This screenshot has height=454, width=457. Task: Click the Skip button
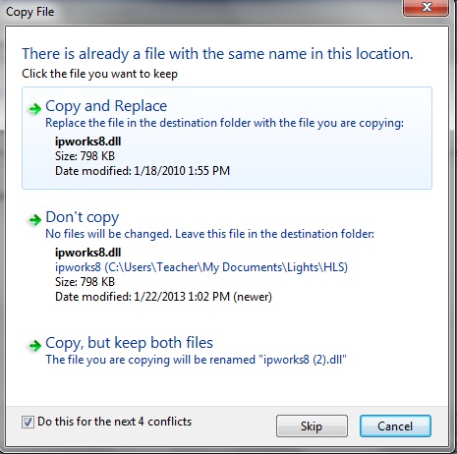(x=312, y=426)
